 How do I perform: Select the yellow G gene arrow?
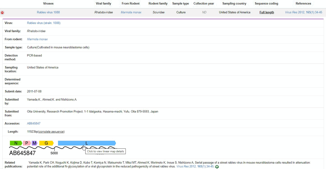point(46,143)
